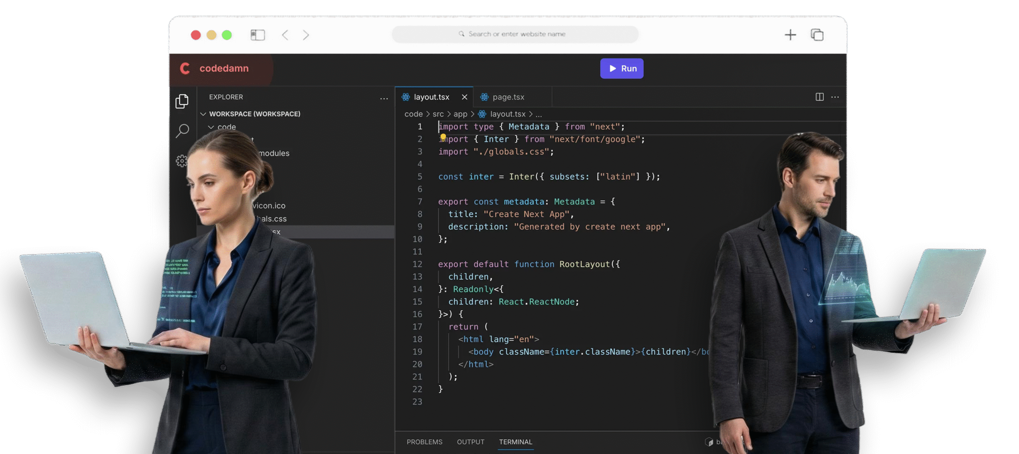Toggle the browser sidebar panel icon
The image size is (1019, 454).
(x=258, y=35)
